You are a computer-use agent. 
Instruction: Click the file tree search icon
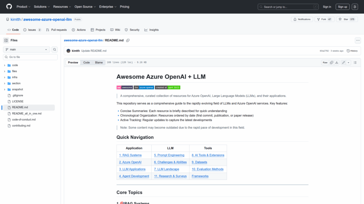tap(55, 50)
